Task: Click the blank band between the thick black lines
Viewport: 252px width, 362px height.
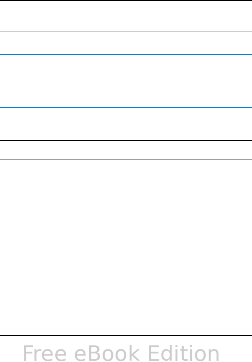Action: (126, 150)
